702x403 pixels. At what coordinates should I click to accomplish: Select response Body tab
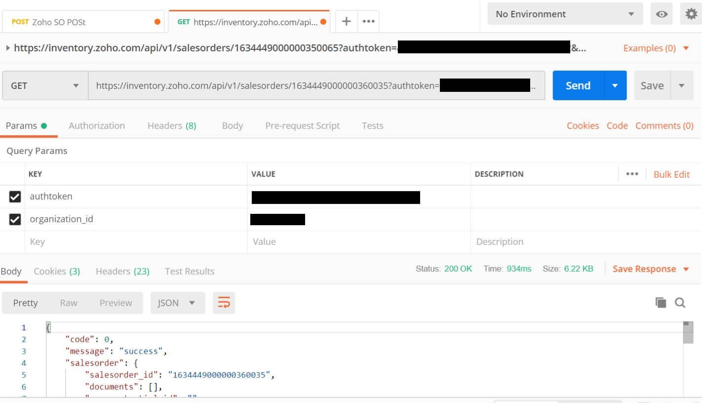click(11, 271)
